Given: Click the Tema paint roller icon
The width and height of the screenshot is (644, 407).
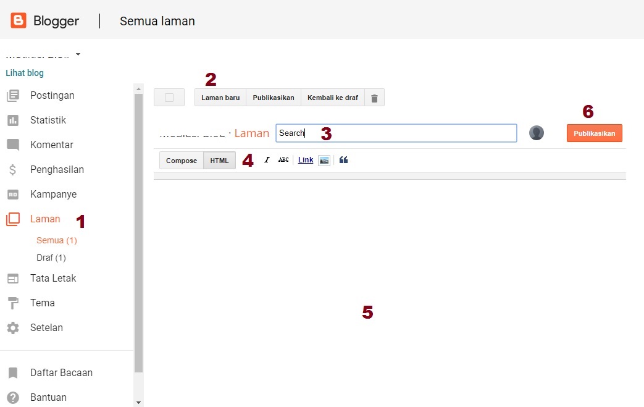Looking at the screenshot, I should (x=13, y=303).
